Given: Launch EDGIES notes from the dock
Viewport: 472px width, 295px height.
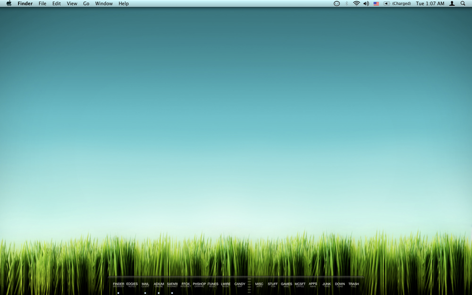Looking at the screenshot, I should [x=132, y=285].
